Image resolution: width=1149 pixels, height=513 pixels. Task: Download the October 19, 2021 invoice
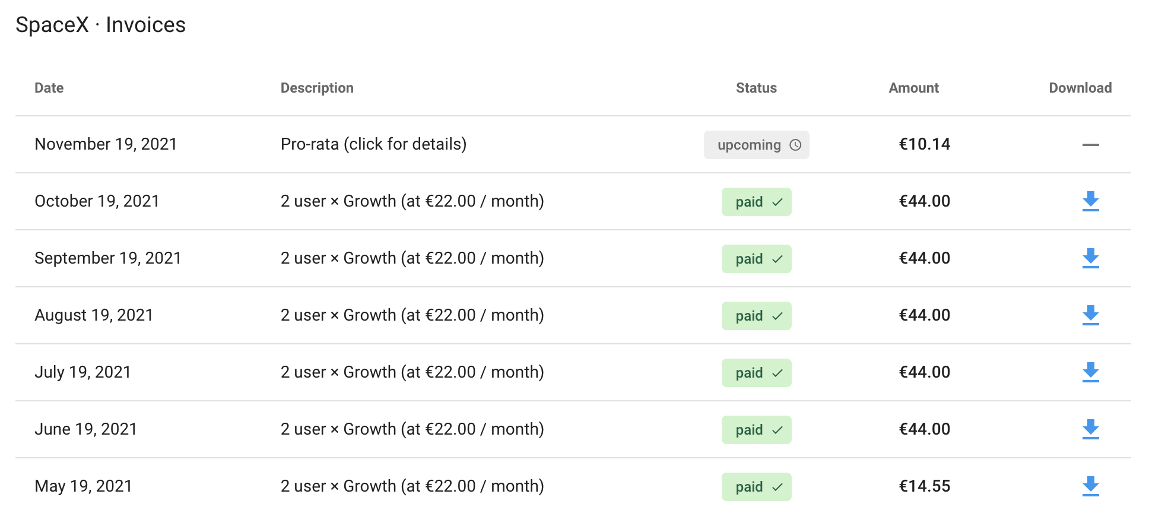(1090, 201)
